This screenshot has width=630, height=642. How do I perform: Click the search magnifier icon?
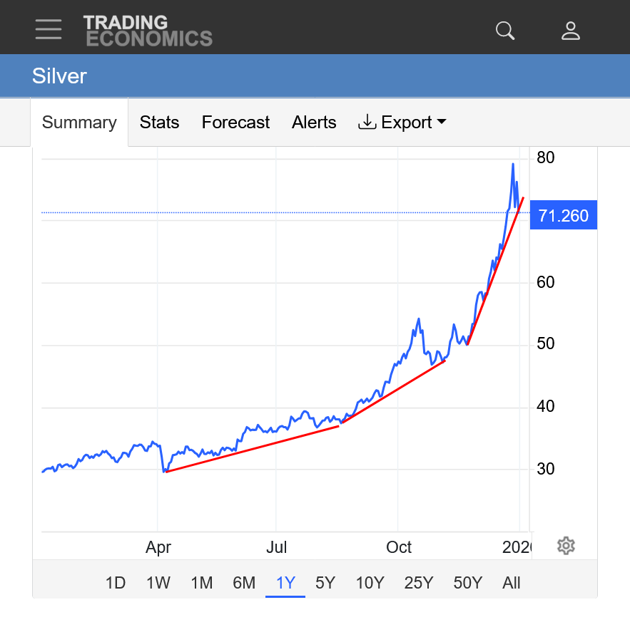tap(505, 31)
